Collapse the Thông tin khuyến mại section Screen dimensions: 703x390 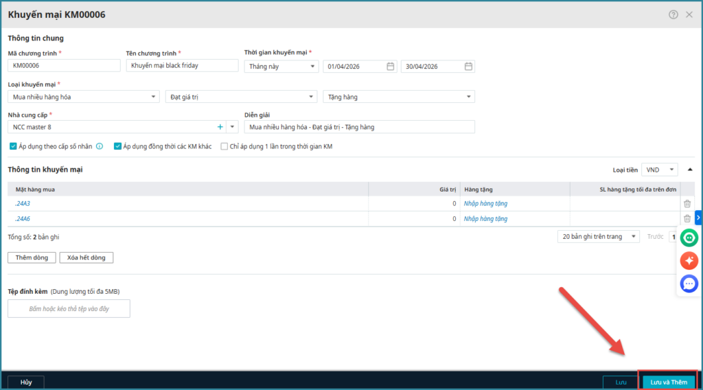pos(690,169)
